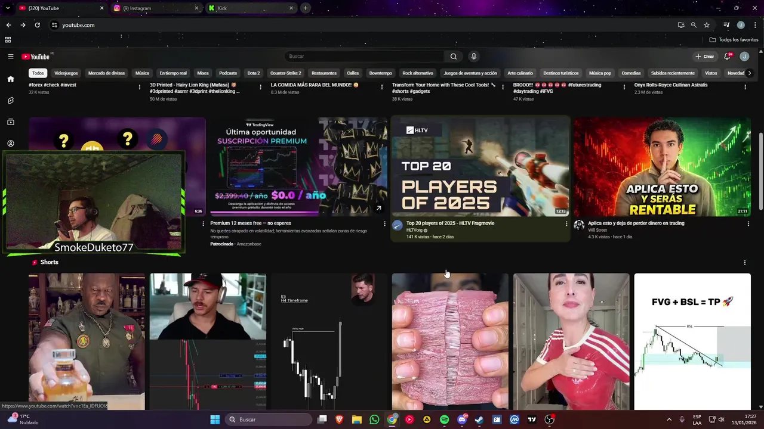Click the browser address bar

358,25
